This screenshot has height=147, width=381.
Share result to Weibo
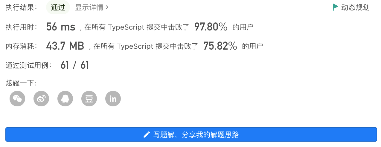tap(41, 99)
